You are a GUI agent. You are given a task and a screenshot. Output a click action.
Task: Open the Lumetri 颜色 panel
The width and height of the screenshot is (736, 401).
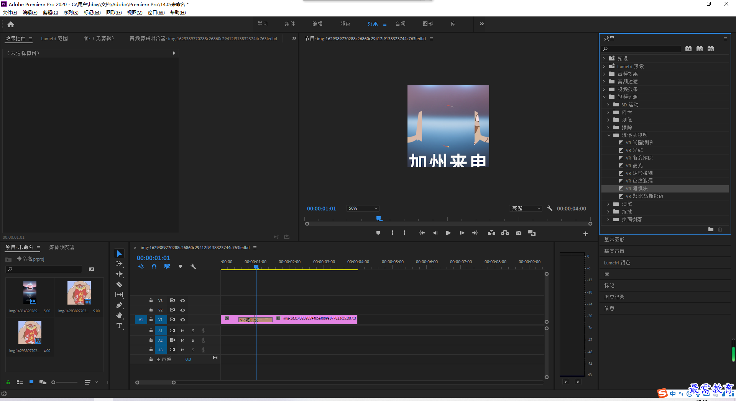click(x=617, y=262)
